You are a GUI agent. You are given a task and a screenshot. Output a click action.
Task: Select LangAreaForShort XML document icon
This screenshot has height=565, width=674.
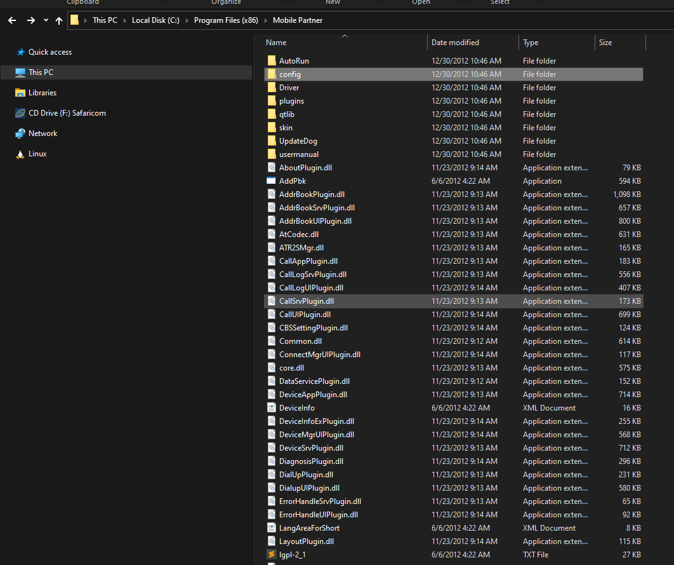[272, 528]
